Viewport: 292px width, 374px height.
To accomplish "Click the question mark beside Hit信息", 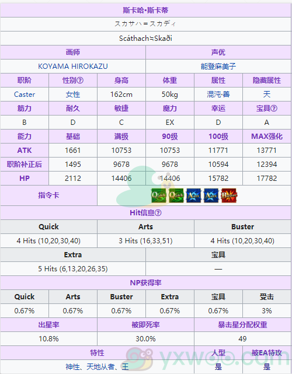I will click(x=158, y=213).
